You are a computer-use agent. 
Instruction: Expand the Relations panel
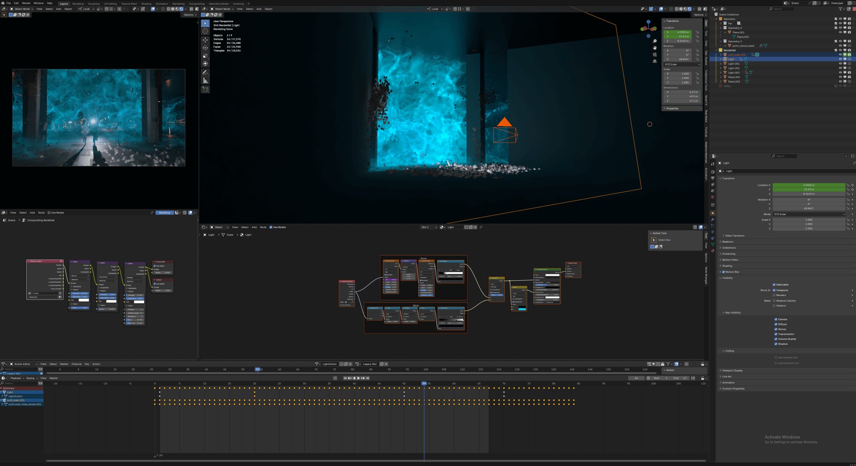(x=727, y=242)
